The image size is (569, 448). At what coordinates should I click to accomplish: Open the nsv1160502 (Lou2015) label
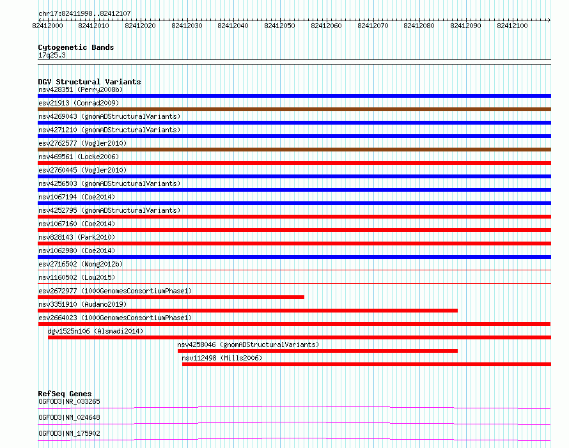[x=77, y=277]
